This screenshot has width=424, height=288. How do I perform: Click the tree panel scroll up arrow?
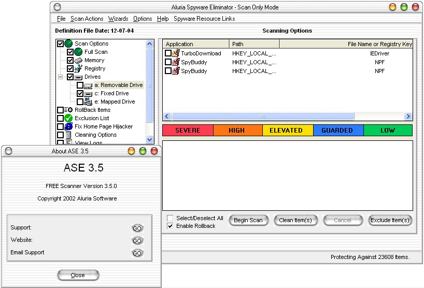[149, 44]
